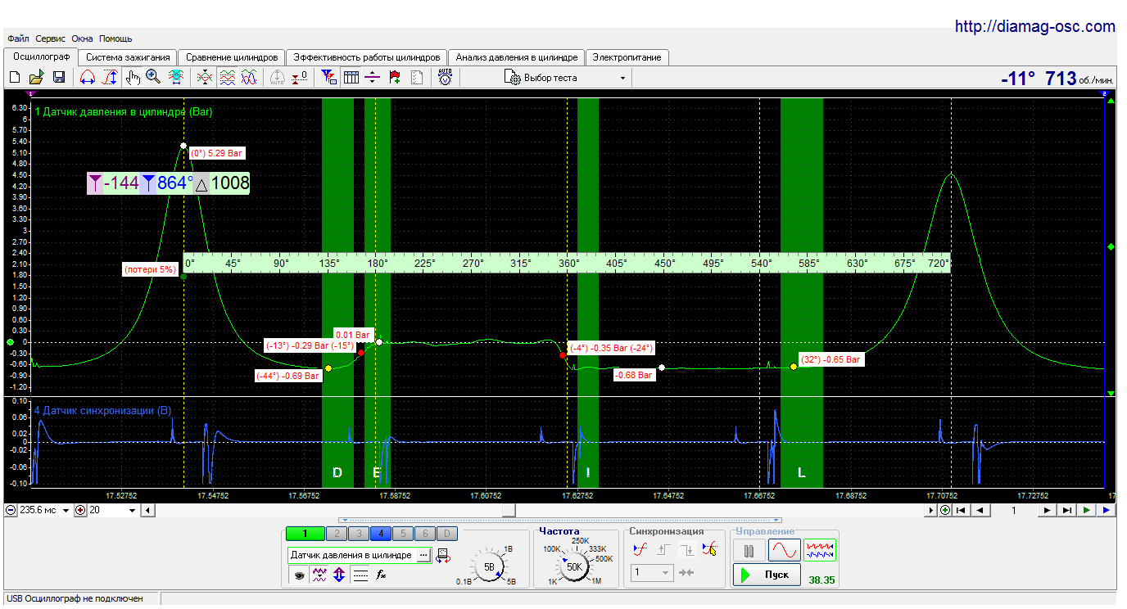Switch to the Электропитание tab
Screen dimensions: 1127x609
click(627, 57)
